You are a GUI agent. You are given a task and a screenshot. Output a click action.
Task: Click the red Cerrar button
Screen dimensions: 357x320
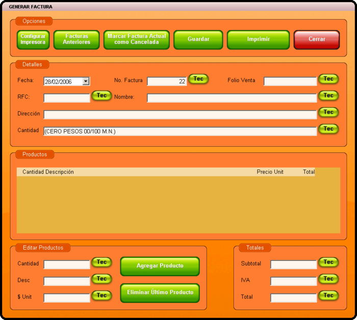317,40
